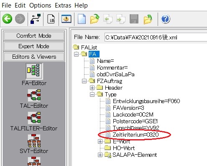This screenshot has width=207, height=166.
Task: Open the Options menu
Action: pyautogui.click(x=40, y=5)
